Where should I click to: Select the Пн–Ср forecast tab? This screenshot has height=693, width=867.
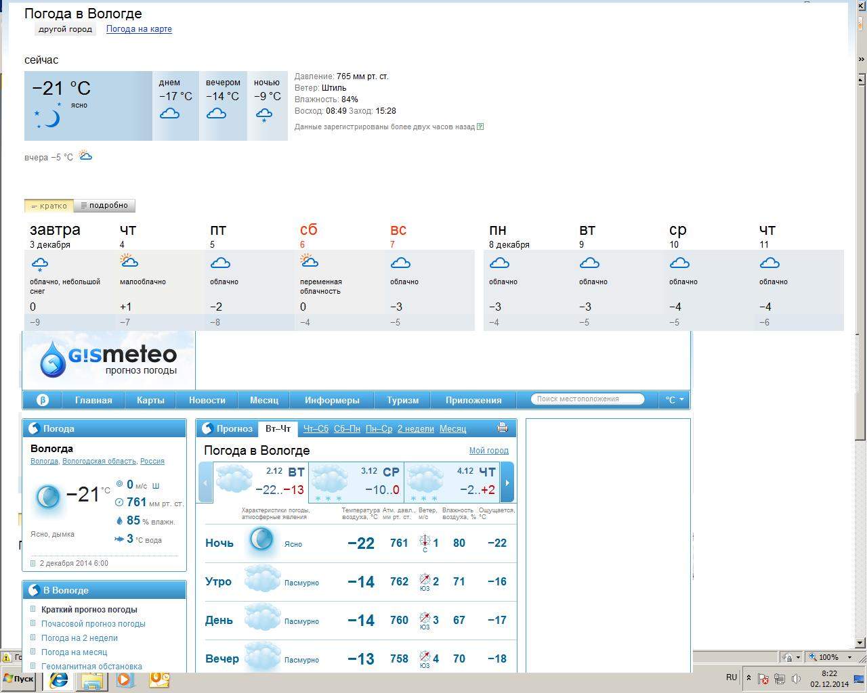[x=379, y=429]
